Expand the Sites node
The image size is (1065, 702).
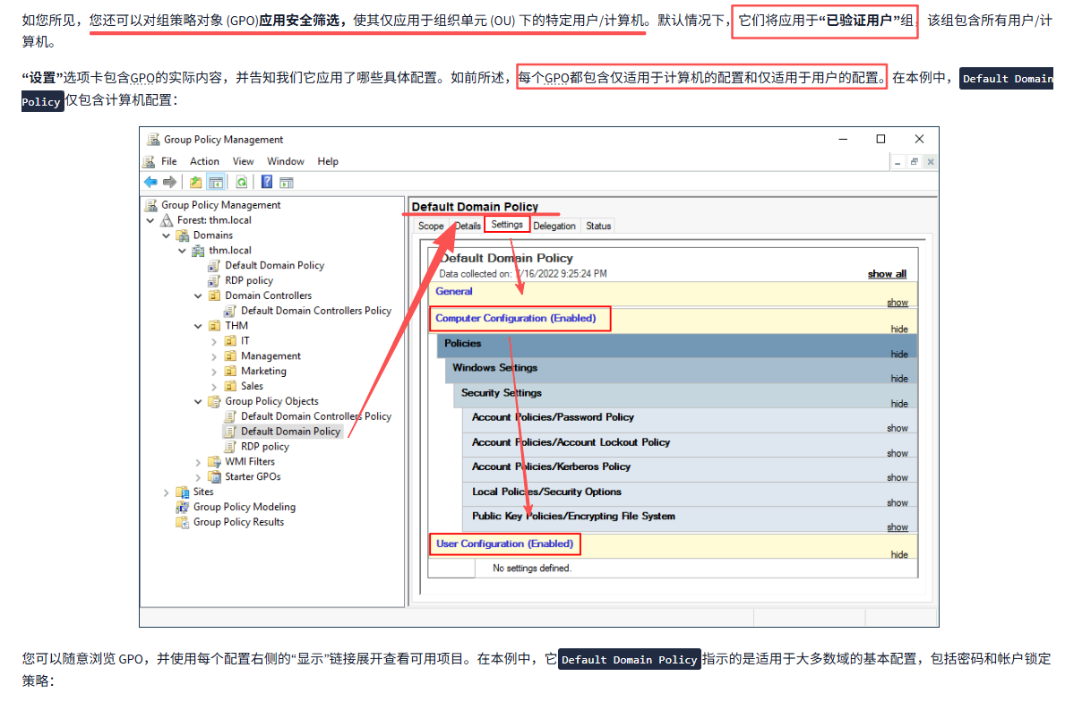pyautogui.click(x=167, y=492)
